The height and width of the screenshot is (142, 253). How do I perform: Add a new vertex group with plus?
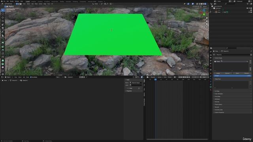[250, 61]
